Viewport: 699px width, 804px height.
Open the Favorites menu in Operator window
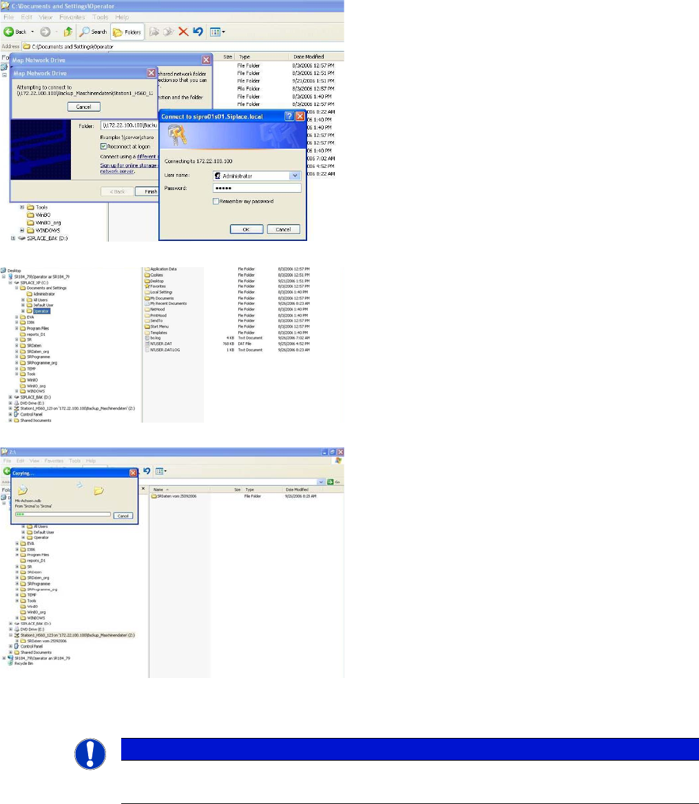tap(72, 17)
